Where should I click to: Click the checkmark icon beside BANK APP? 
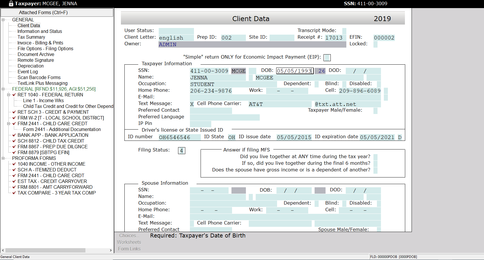(x=14, y=135)
